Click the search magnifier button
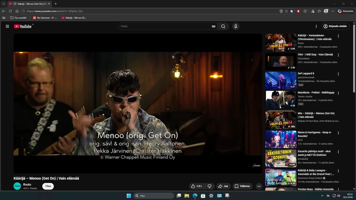The height and width of the screenshot is (200, 356). (x=223, y=26)
